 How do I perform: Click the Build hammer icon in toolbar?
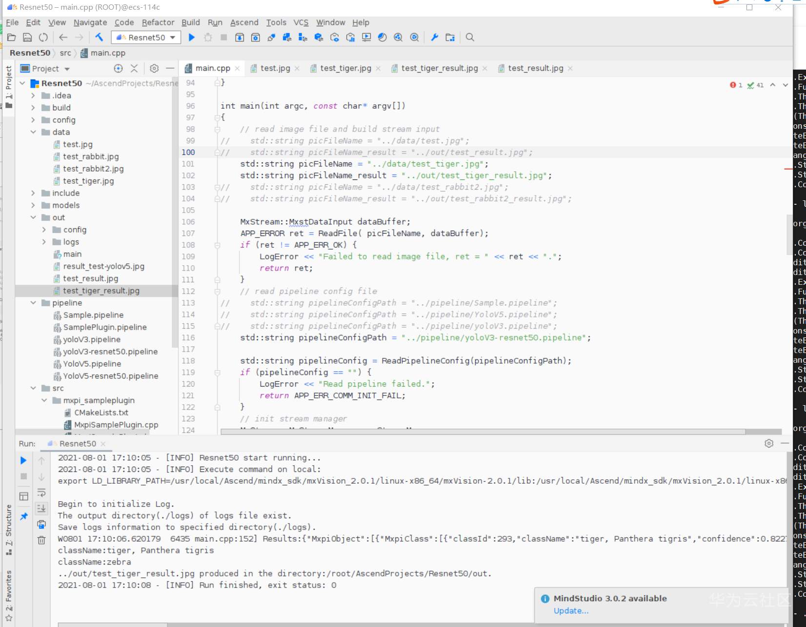(x=99, y=37)
